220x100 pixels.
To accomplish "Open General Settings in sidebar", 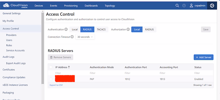I will pyautogui.click(x=12, y=13).
